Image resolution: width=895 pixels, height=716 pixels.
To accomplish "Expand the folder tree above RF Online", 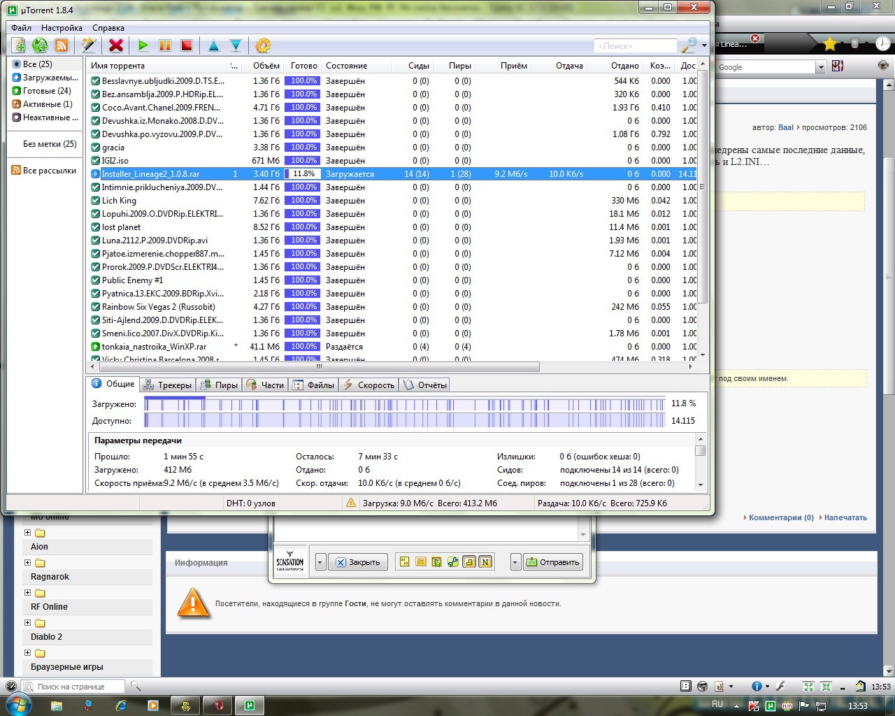I will pos(28,593).
